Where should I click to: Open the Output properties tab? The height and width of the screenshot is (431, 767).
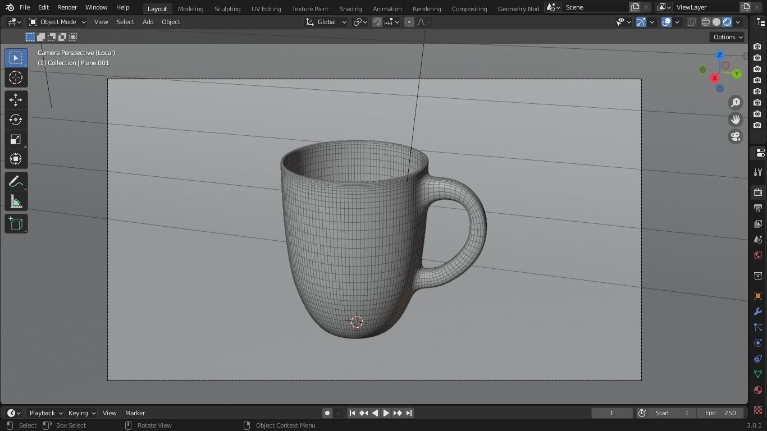point(758,208)
